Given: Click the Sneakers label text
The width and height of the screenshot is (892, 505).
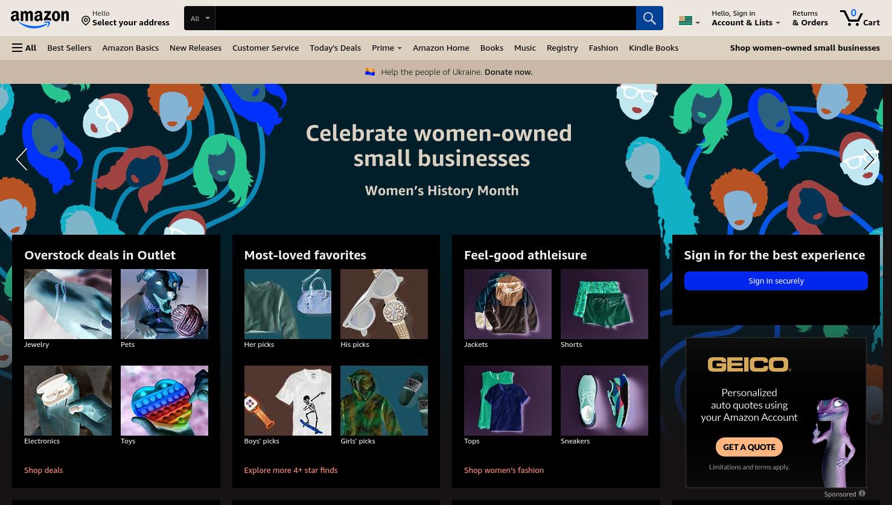Looking at the screenshot, I should pyautogui.click(x=575, y=441).
